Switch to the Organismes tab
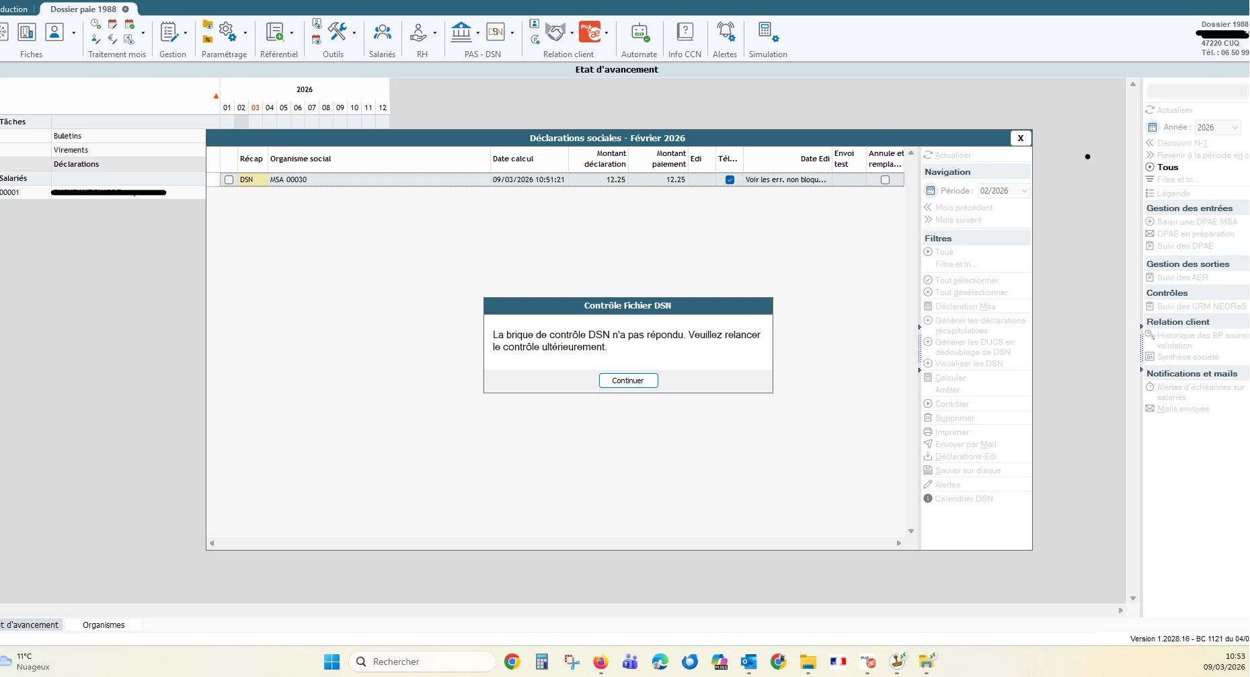 tap(104, 625)
